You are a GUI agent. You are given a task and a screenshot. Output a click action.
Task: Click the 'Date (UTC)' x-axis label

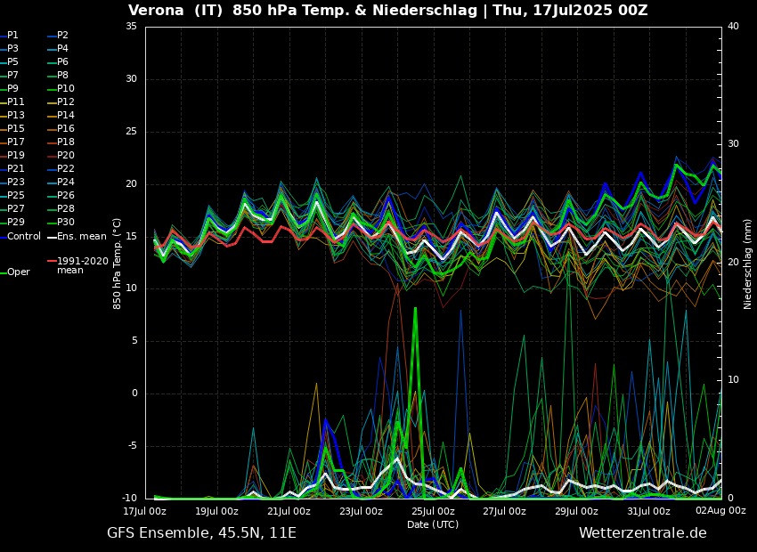(x=433, y=524)
